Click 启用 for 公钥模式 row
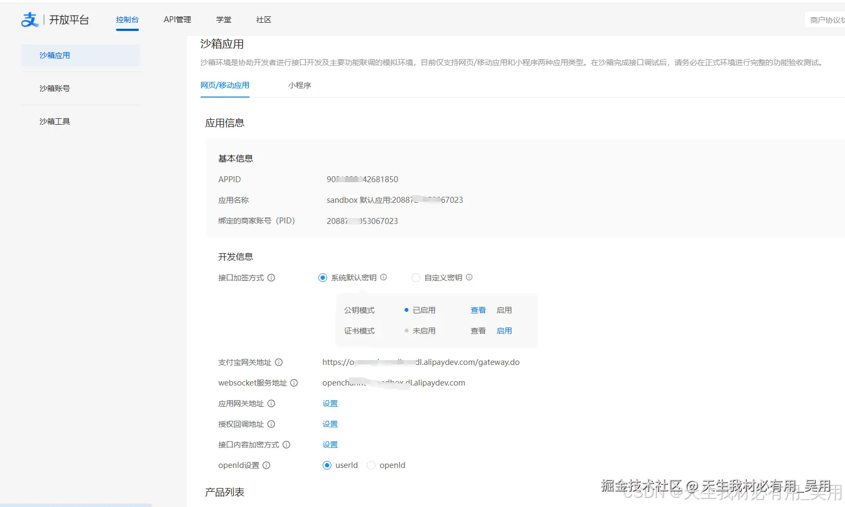The width and height of the screenshot is (845, 507). click(x=504, y=310)
